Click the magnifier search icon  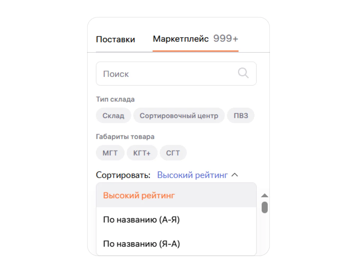pyautogui.click(x=243, y=73)
